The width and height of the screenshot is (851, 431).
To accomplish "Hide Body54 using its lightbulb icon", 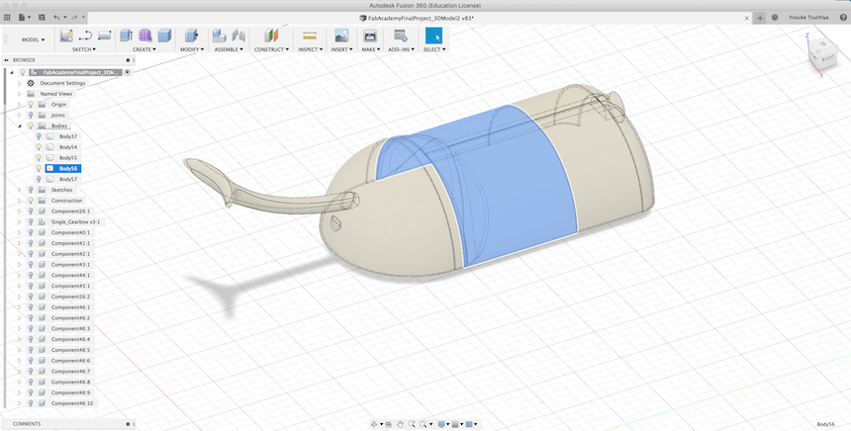I will 40,147.
